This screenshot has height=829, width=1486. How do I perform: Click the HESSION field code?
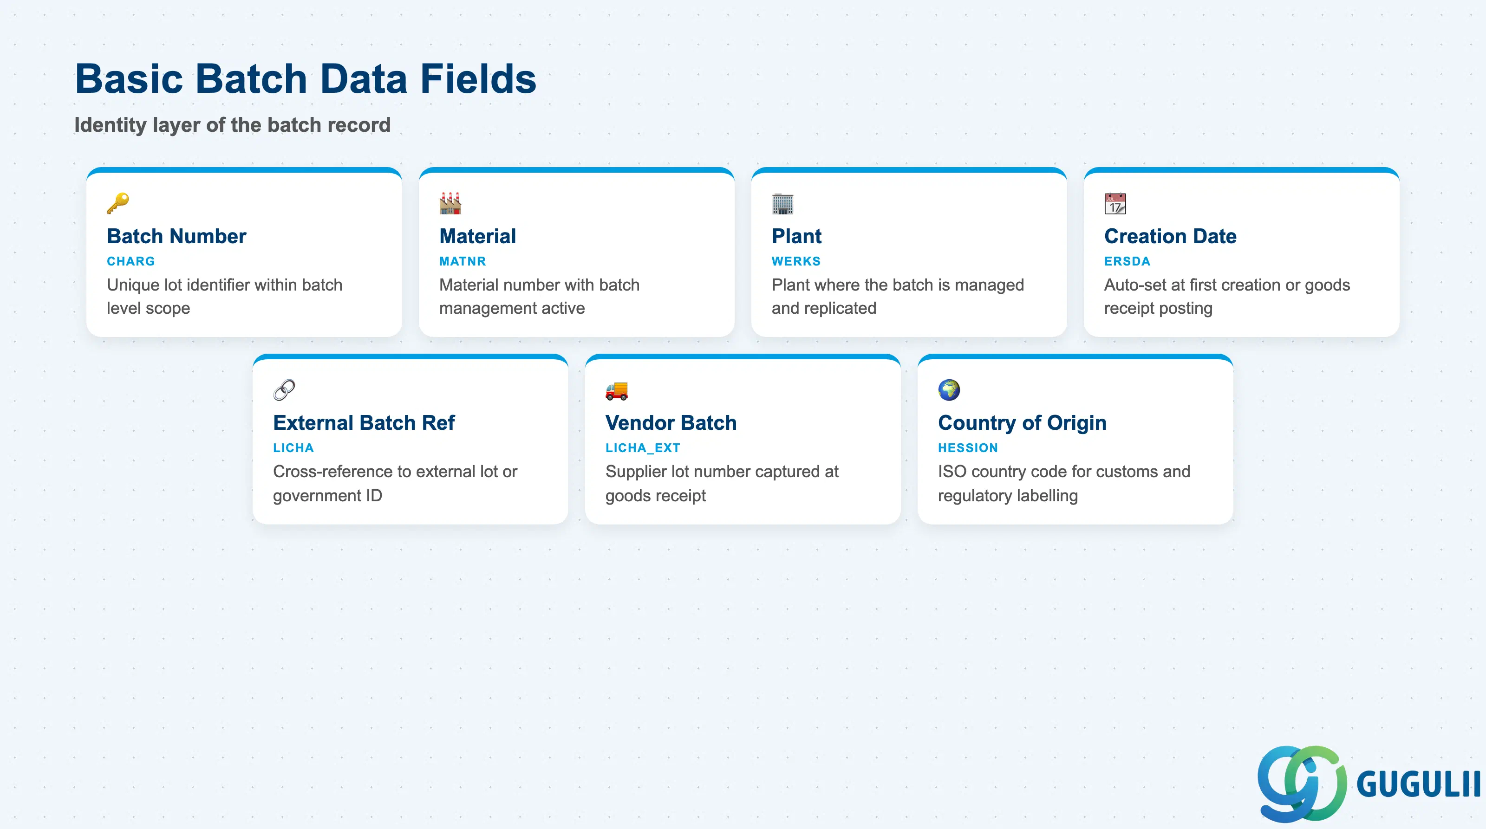coord(968,448)
